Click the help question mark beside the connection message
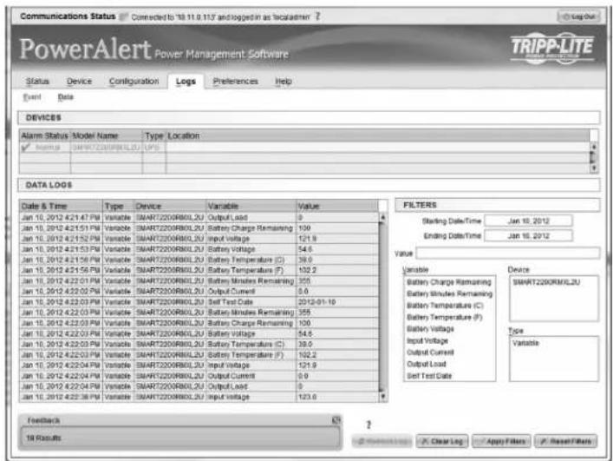The width and height of the screenshot is (613, 461). pyautogui.click(x=317, y=16)
